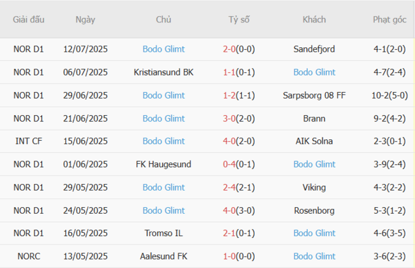
Task: Select the INT CF league label
Action: point(29,141)
